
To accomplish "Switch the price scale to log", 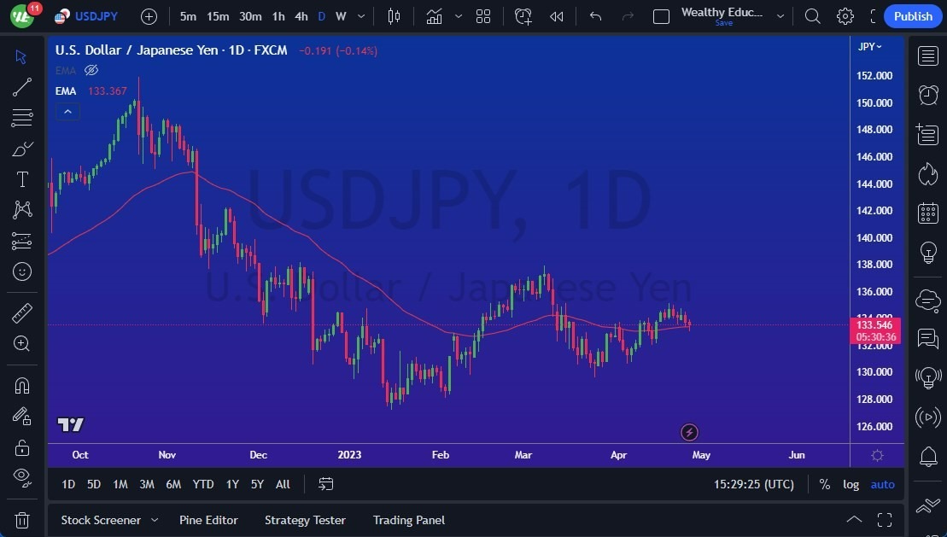I will pyautogui.click(x=851, y=484).
